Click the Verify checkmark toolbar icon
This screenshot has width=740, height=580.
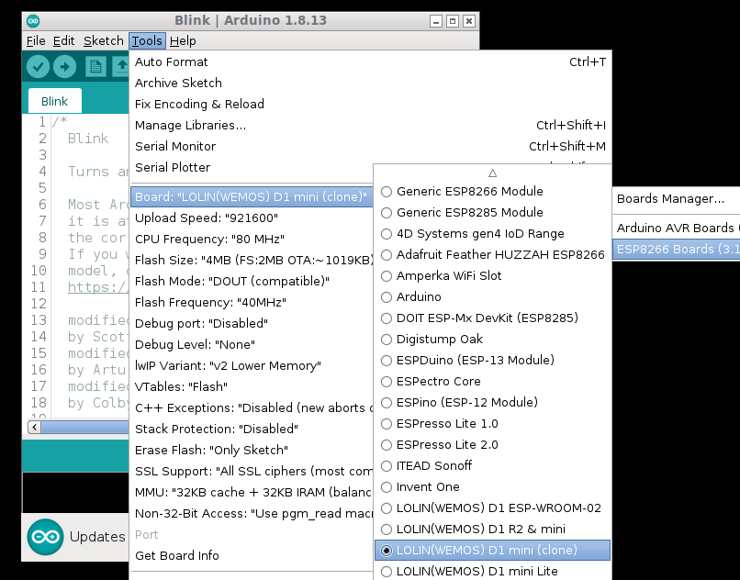tap(38, 67)
